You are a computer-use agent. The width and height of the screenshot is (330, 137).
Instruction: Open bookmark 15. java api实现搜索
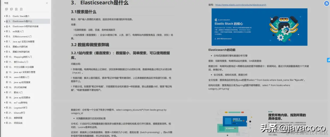click(19, 82)
